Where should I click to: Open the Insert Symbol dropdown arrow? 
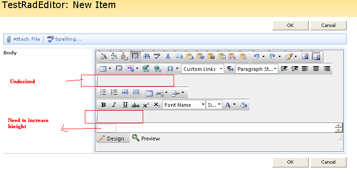point(177,69)
